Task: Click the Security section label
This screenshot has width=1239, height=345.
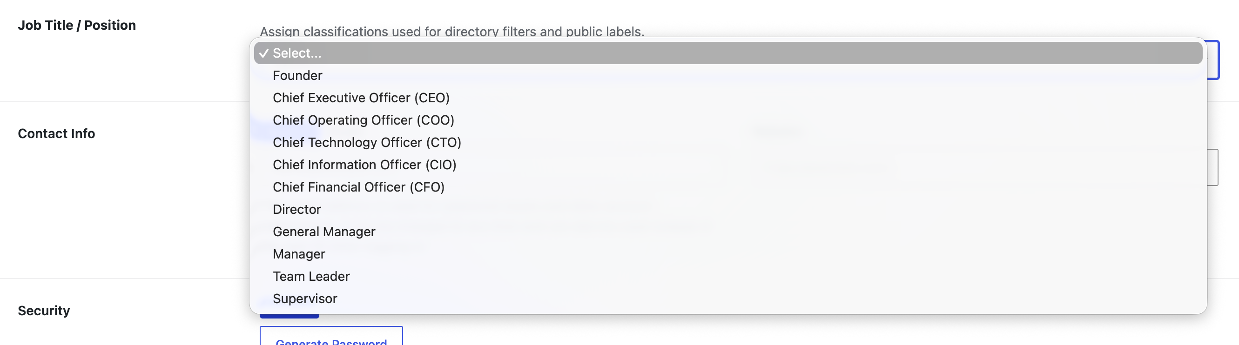Action: (x=44, y=311)
